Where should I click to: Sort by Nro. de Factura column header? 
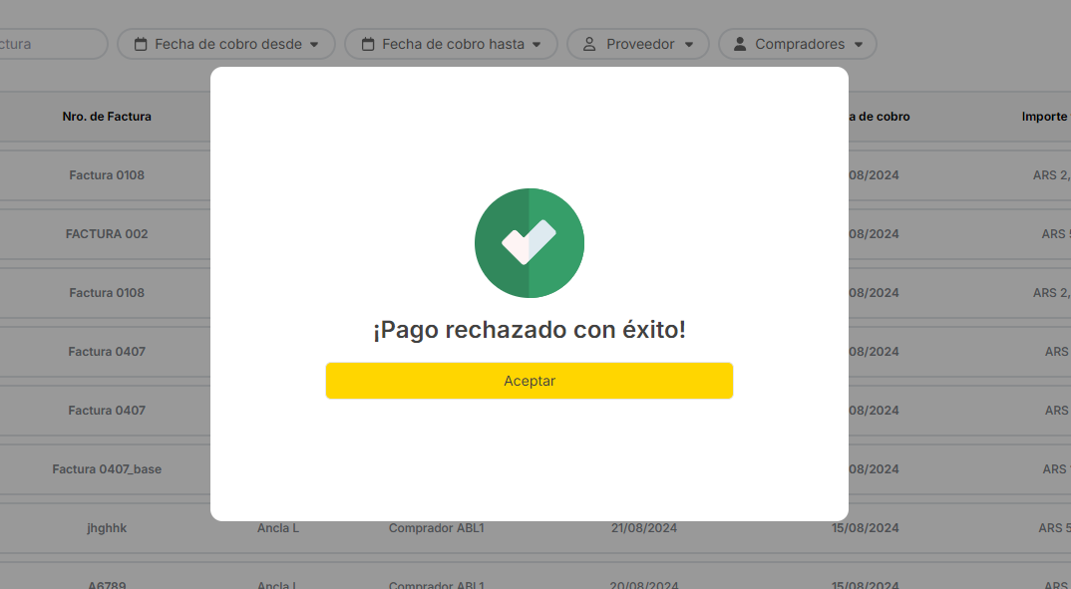(x=107, y=117)
